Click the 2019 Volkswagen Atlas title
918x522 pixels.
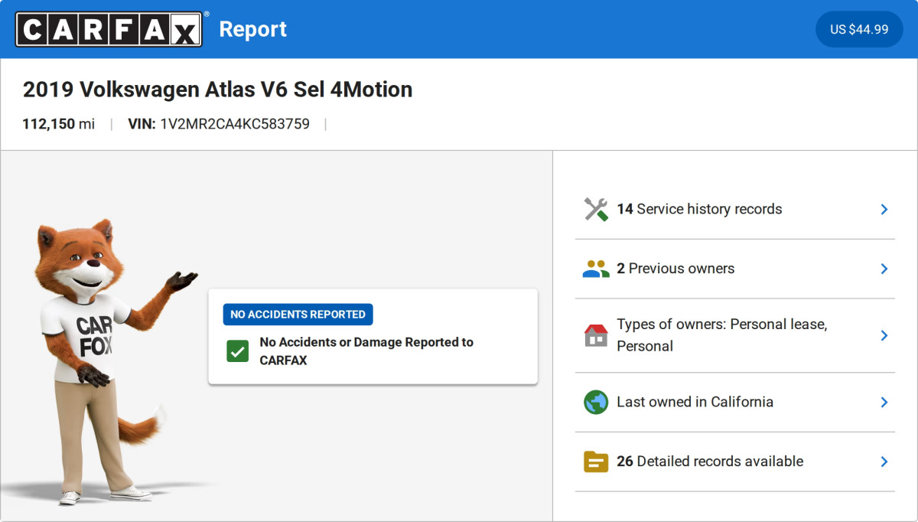(217, 90)
